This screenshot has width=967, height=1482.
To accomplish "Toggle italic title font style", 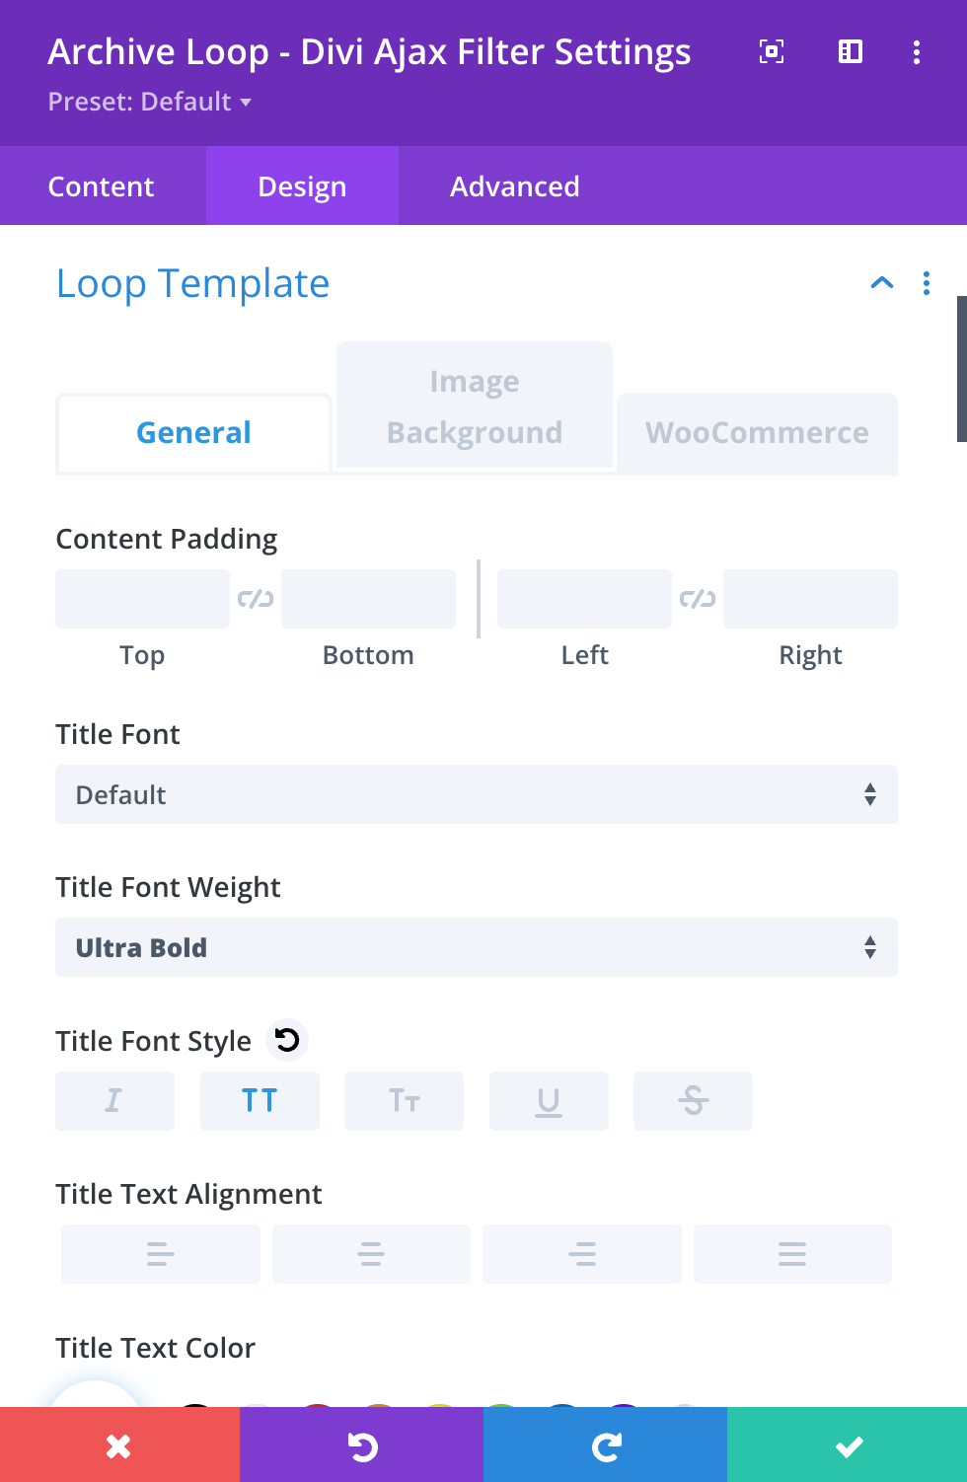I will tap(114, 1101).
